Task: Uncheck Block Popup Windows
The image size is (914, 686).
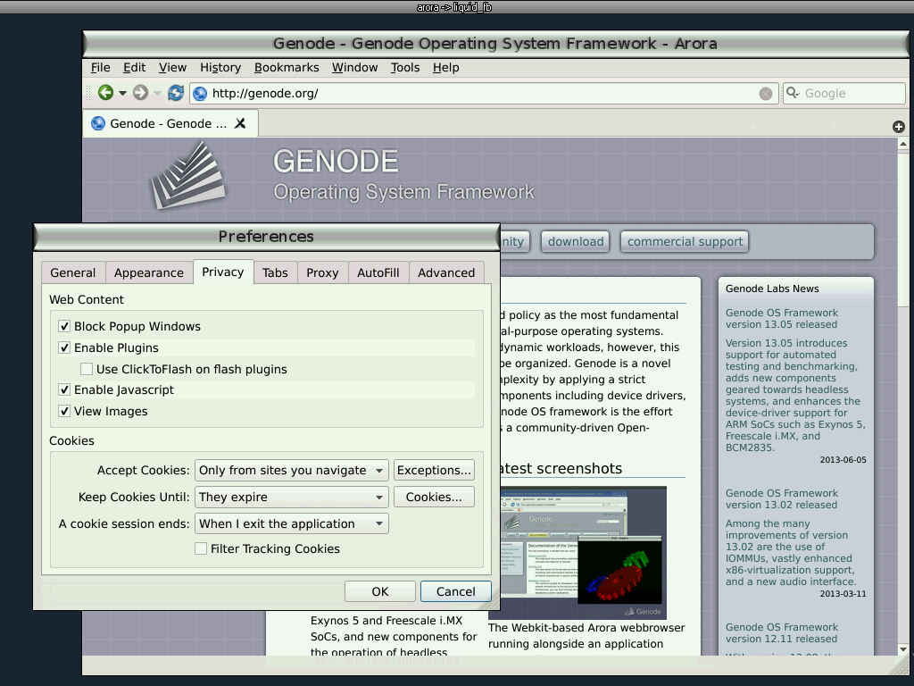Action: 64,327
